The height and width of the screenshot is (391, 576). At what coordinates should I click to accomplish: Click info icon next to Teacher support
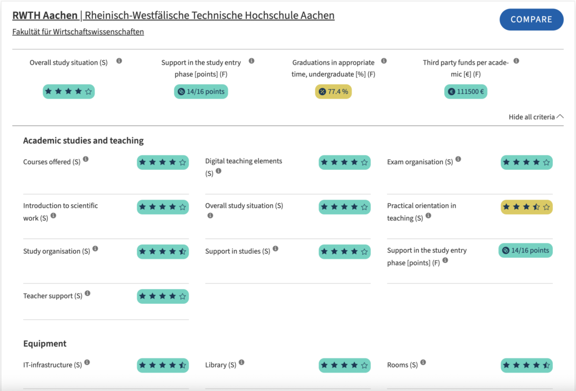88,293
